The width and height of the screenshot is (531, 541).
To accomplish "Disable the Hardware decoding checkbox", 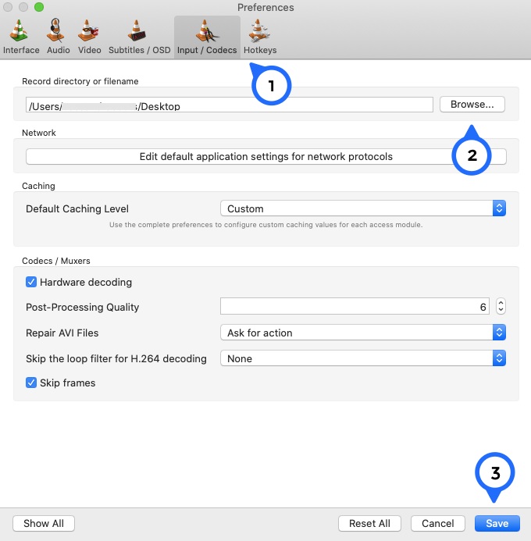I will [x=31, y=282].
